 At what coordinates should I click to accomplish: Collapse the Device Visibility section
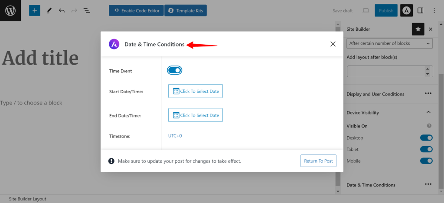tap(428, 112)
